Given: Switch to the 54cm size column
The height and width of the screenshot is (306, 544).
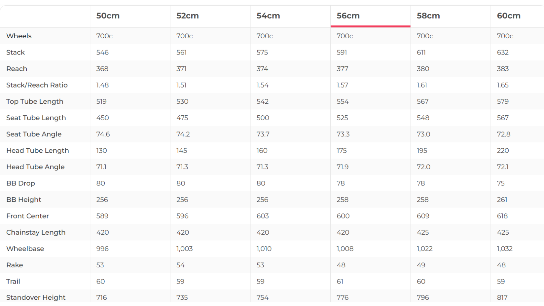Looking at the screenshot, I should click(x=268, y=16).
